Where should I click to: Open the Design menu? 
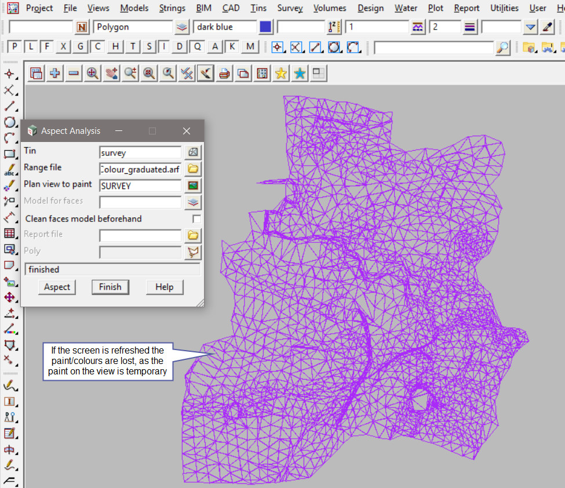[370, 8]
